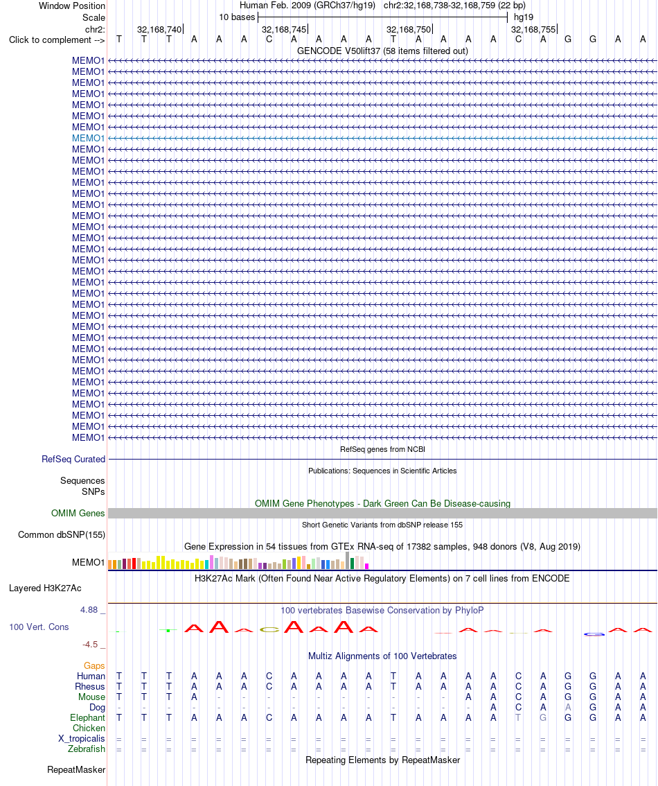This screenshot has width=658, height=786.
Task: Open the RepeatMasker track label
Action: click(x=76, y=769)
